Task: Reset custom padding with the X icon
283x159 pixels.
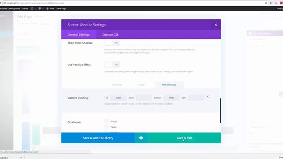Action: click(207, 97)
